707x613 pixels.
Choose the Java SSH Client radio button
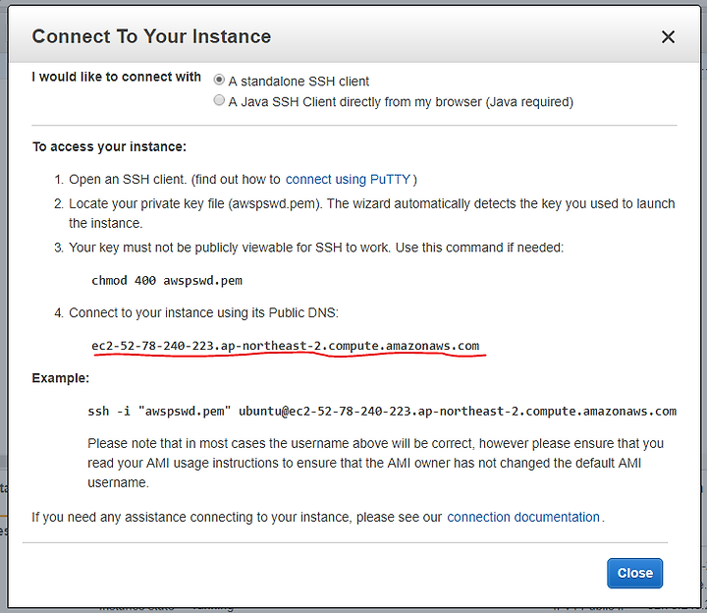219,100
